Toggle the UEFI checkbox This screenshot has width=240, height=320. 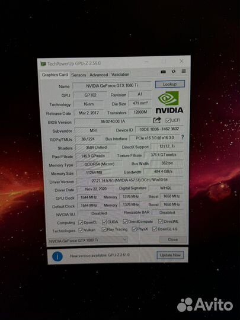coord(168,120)
